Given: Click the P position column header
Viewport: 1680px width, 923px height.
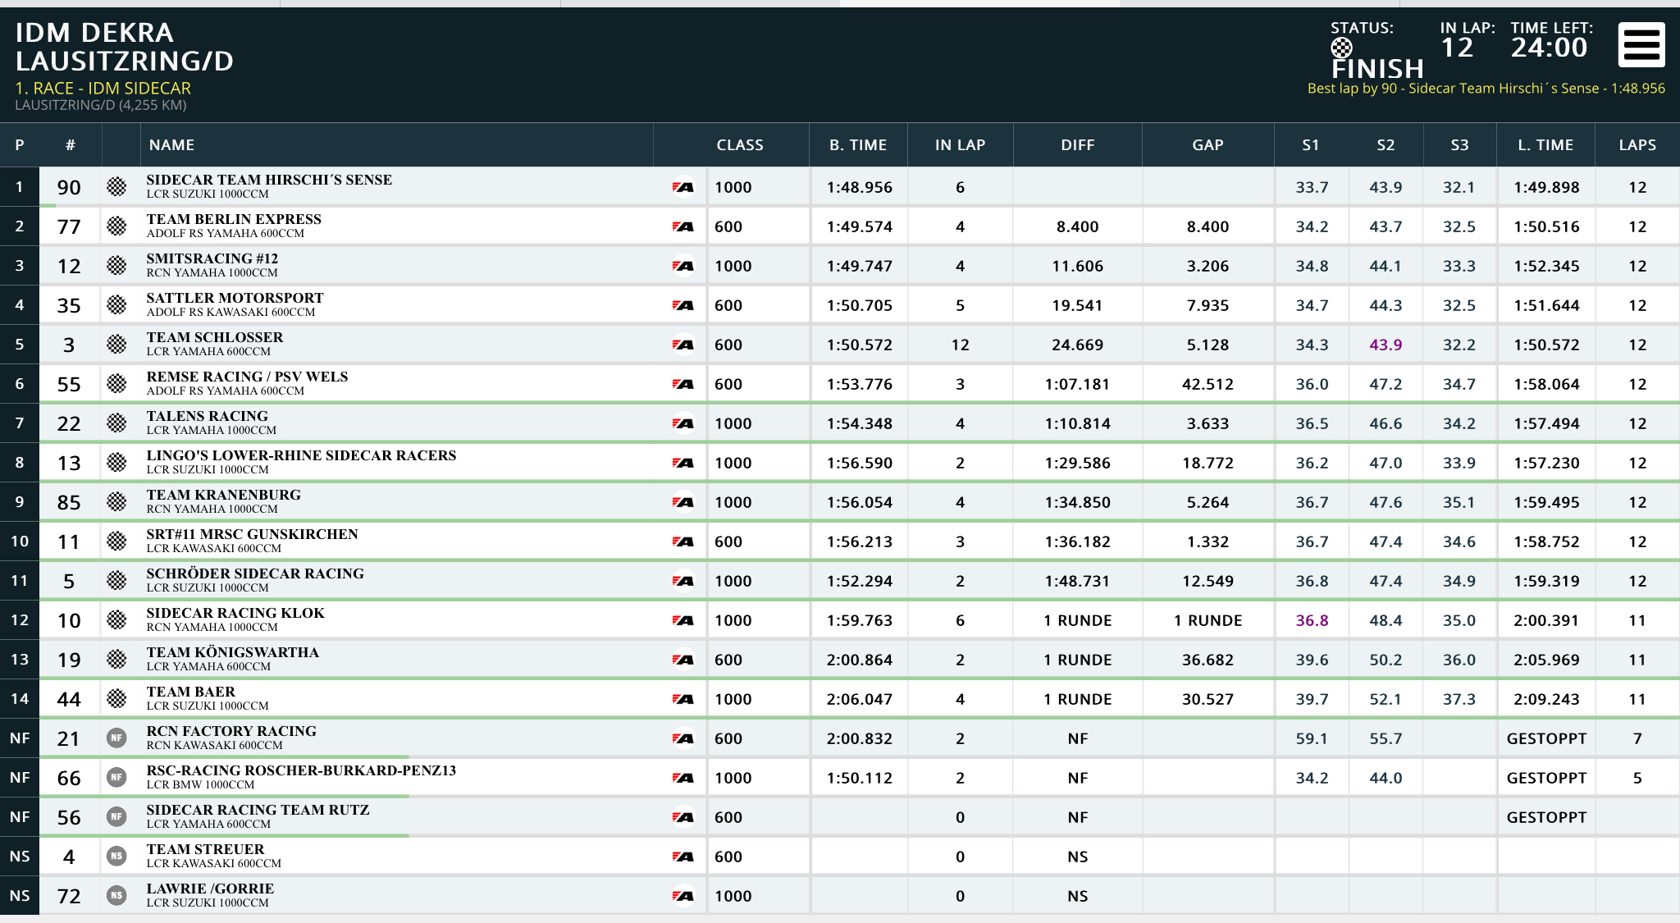Looking at the screenshot, I should pos(20,145).
